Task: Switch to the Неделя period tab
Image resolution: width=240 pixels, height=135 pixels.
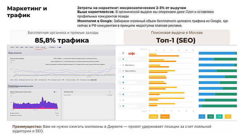Action: tap(22, 47)
